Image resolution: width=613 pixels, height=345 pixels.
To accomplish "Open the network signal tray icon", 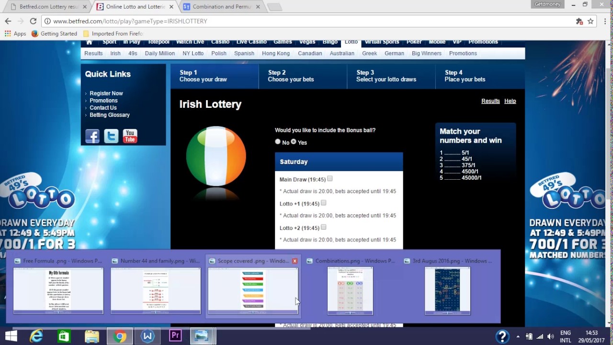I will point(540,336).
